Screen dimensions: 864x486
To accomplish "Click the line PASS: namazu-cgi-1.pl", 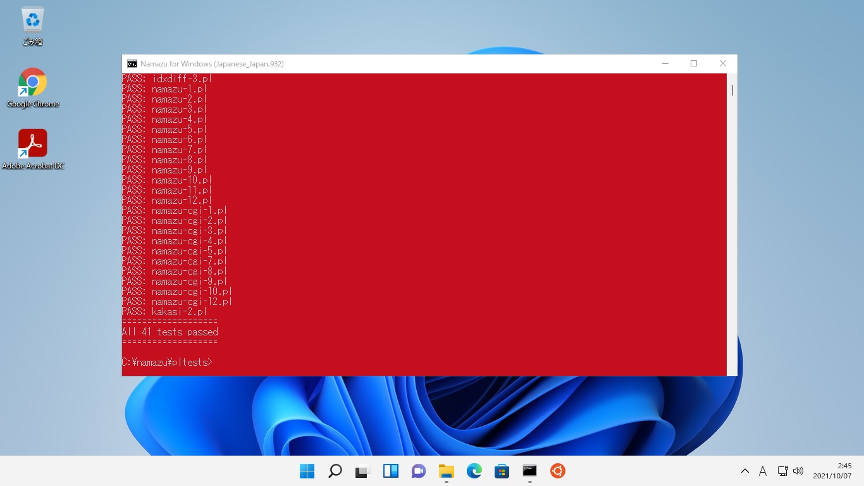I will pos(175,211).
